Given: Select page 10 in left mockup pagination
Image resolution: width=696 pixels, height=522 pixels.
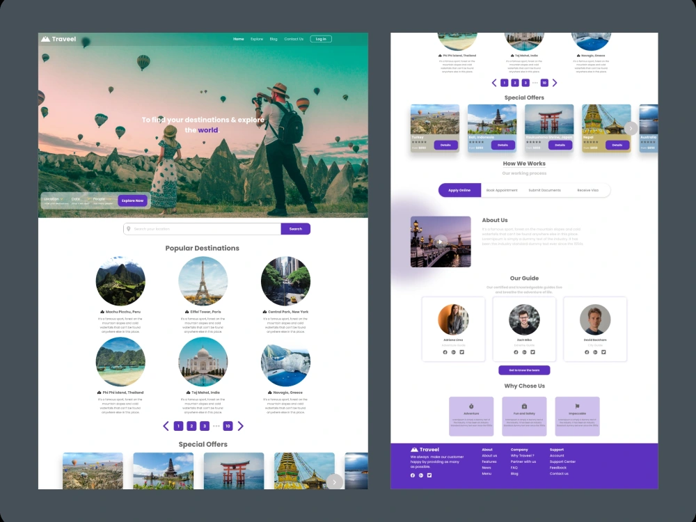Looking at the screenshot, I should [228, 426].
